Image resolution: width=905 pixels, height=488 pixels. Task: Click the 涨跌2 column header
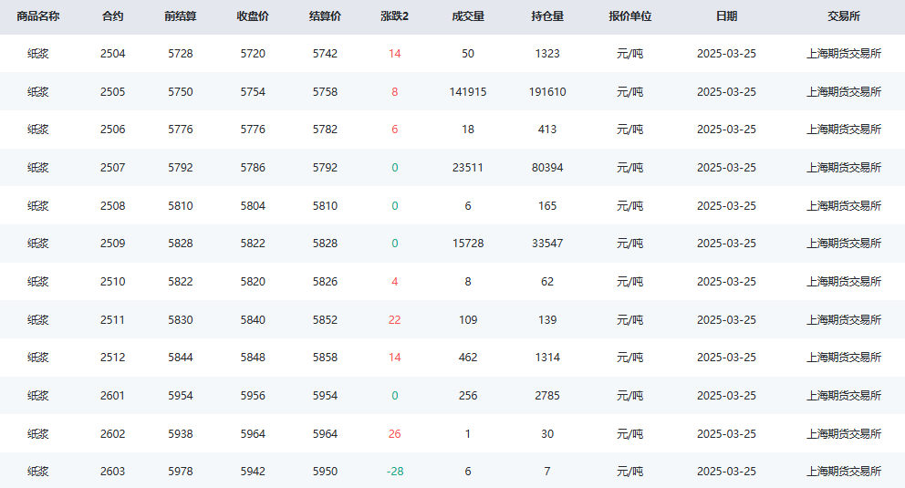coord(395,16)
